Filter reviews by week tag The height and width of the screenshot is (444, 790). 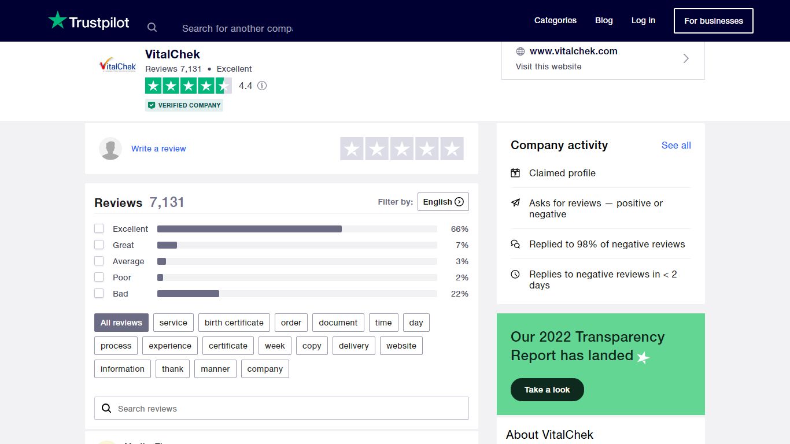point(275,346)
